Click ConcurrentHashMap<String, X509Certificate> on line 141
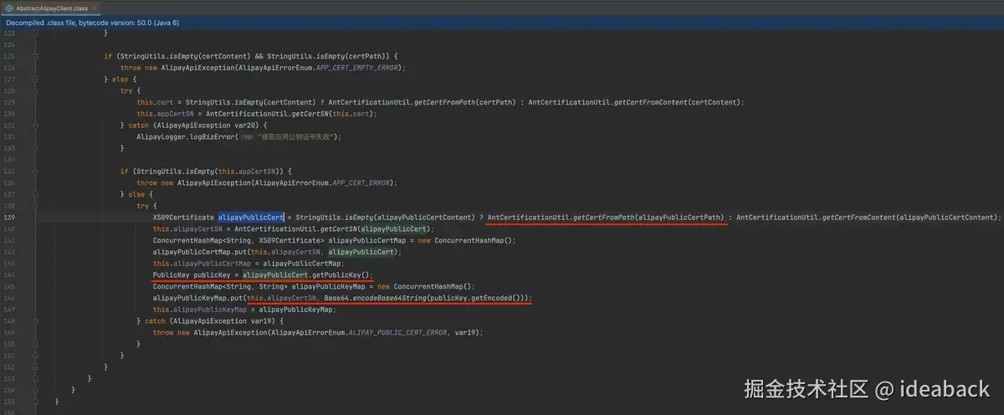1004x415 pixels. [238, 240]
